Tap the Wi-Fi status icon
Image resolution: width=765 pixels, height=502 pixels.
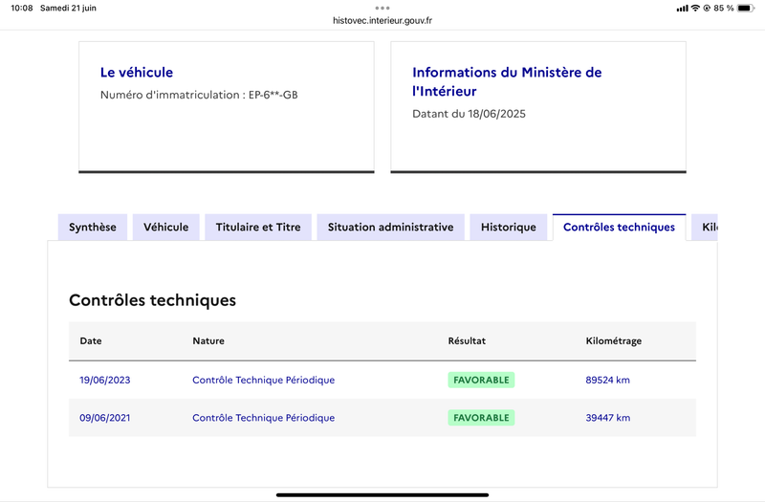[x=695, y=8]
